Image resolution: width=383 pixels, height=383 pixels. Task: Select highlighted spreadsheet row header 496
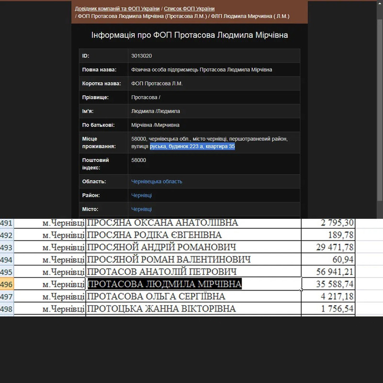pos(7,284)
